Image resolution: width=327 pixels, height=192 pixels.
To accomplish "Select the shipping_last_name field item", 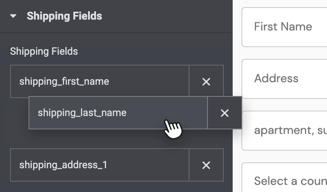I will [x=118, y=113].
